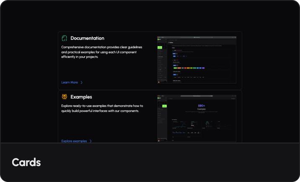Select the Examples card heading
300x182 pixels.
point(81,97)
